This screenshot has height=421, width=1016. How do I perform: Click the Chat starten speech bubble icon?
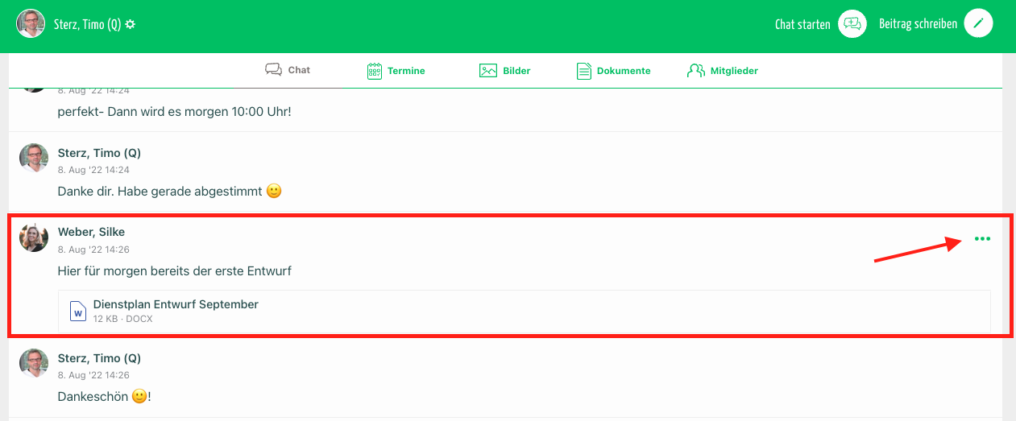coord(852,24)
